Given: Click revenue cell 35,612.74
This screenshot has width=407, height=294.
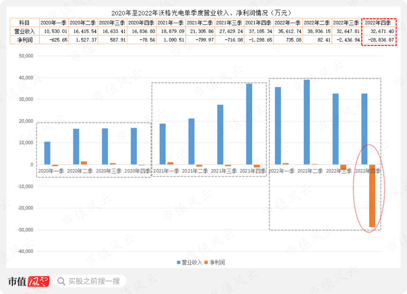Looking at the screenshot, I should [x=288, y=31].
